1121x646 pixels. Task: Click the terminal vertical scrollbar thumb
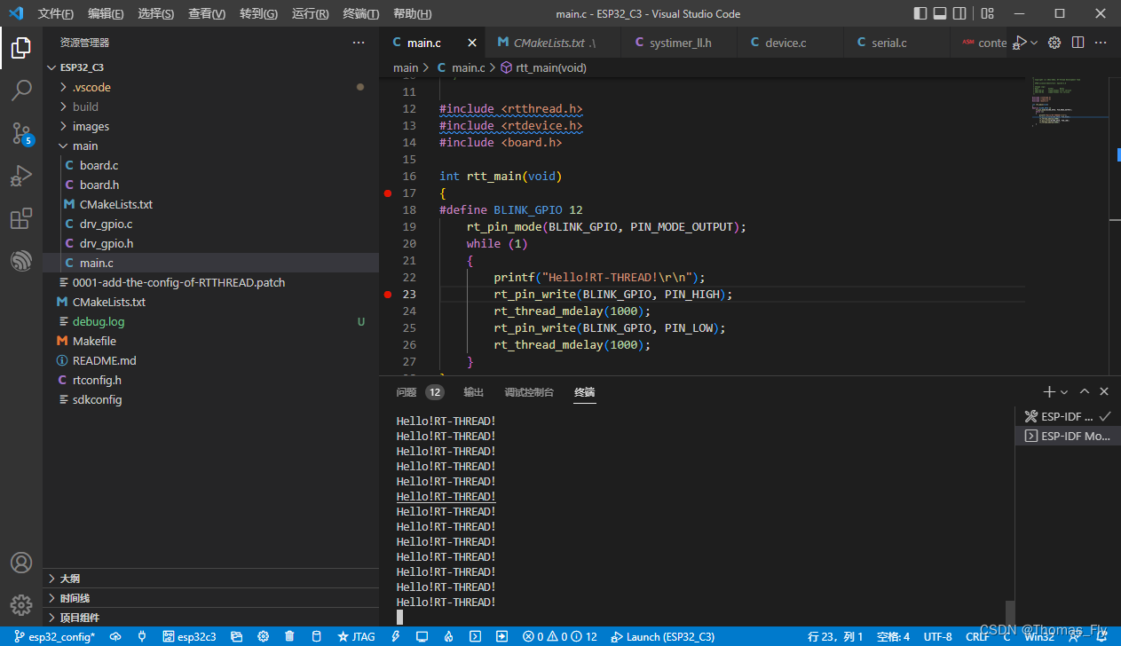[1009, 612]
